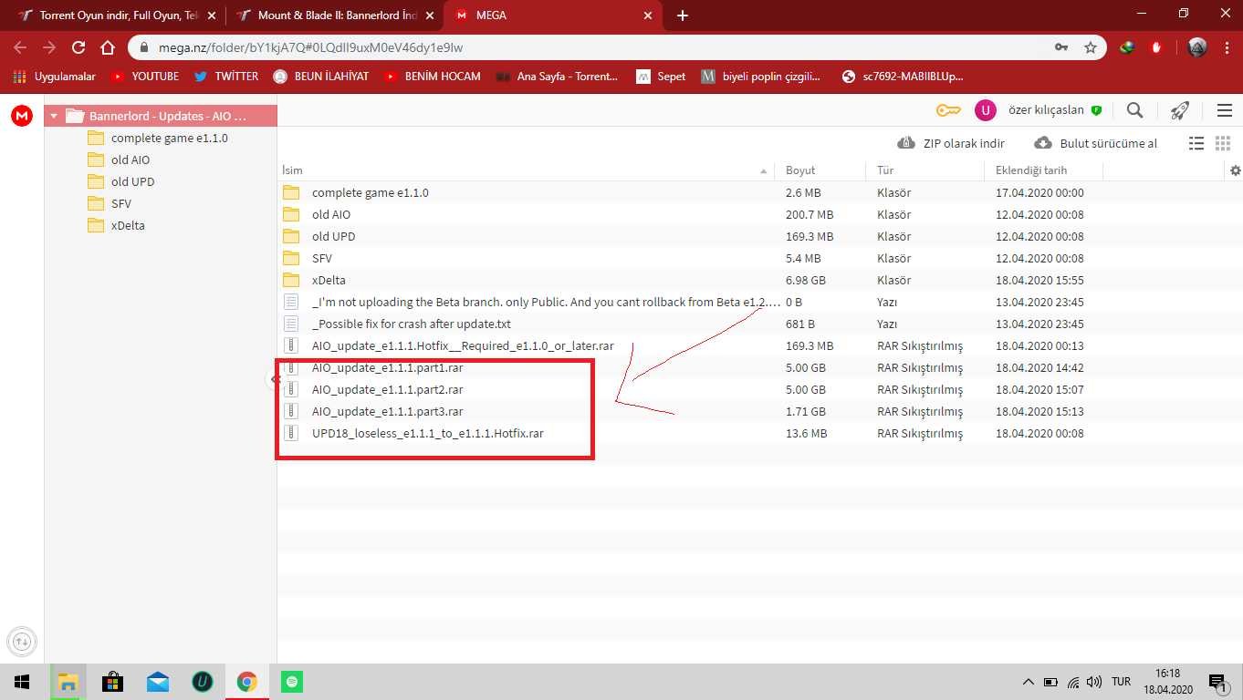Go to the browser home page
Viewport: 1243px width, 700px height.
[108, 47]
